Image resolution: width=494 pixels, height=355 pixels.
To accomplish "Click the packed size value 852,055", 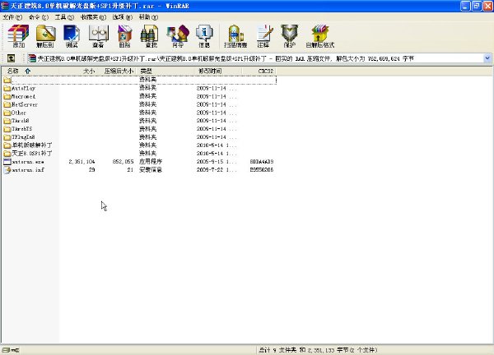I will (123, 162).
